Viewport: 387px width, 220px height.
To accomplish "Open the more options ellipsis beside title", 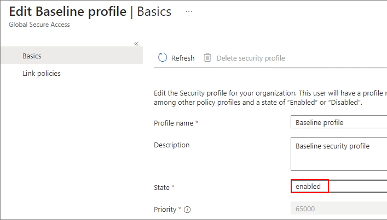I will click(189, 11).
